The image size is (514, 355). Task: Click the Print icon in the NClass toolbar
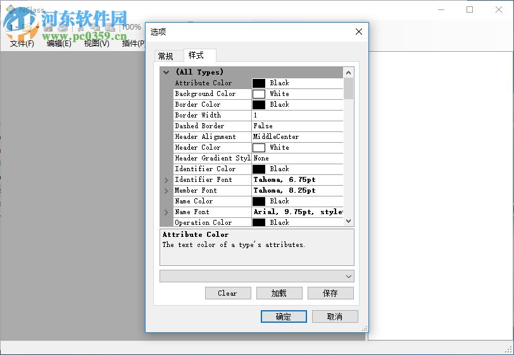(63, 28)
